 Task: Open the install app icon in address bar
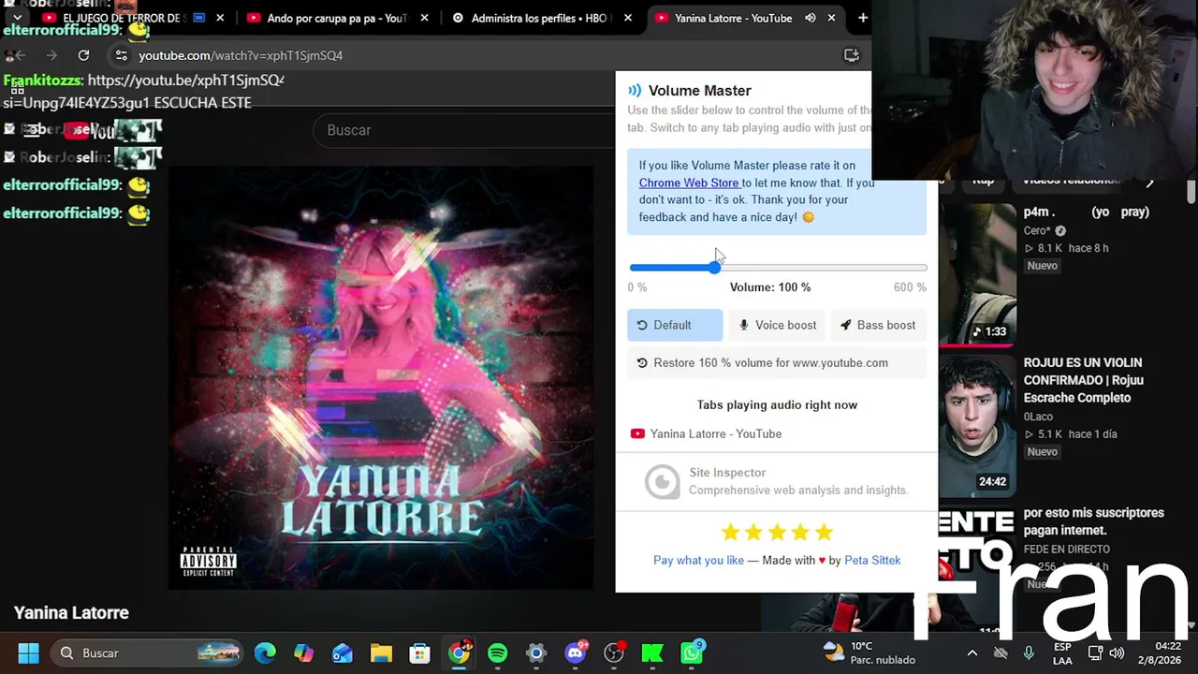[x=852, y=55]
